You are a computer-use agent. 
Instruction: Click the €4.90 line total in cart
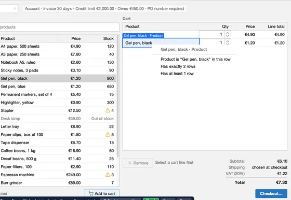click(280, 35)
